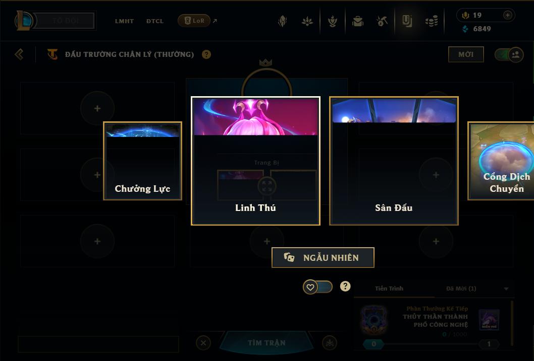Click the clipboard missions icon

pos(407,21)
